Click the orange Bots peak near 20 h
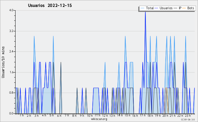 click(166, 88)
